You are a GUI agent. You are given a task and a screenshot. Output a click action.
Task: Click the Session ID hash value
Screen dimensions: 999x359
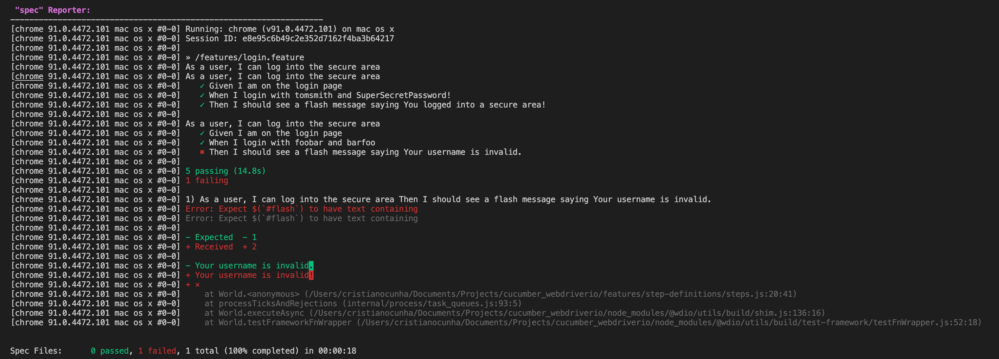point(318,39)
